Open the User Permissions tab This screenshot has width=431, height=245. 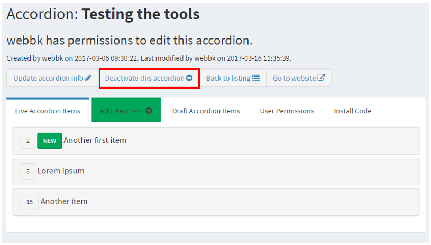(x=287, y=111)
